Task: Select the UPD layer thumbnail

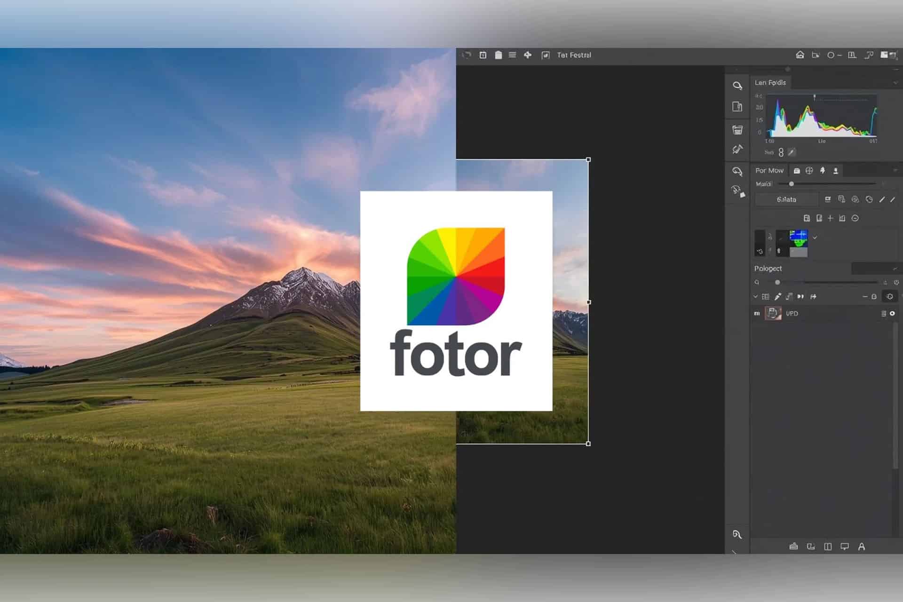Action: (773, 313)
